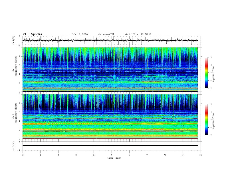Click the ch.2 spectrogram color scale bar

point(206,120)
